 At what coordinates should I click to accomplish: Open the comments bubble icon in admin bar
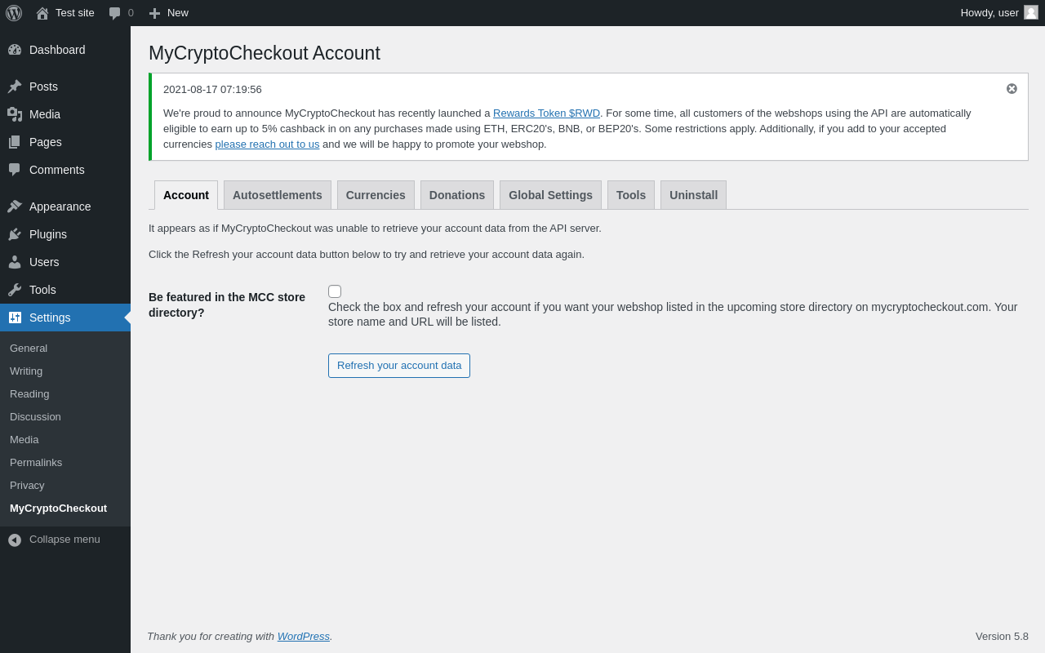pyautogui.click(x=115, y=13)
